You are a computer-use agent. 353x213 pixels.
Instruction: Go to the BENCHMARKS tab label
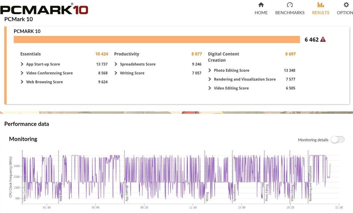click(290, 13)
